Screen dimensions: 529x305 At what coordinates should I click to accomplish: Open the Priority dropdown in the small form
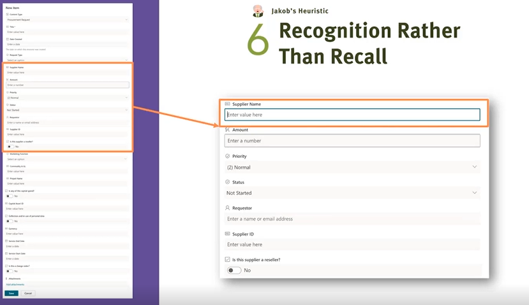[x=67, y=97]
